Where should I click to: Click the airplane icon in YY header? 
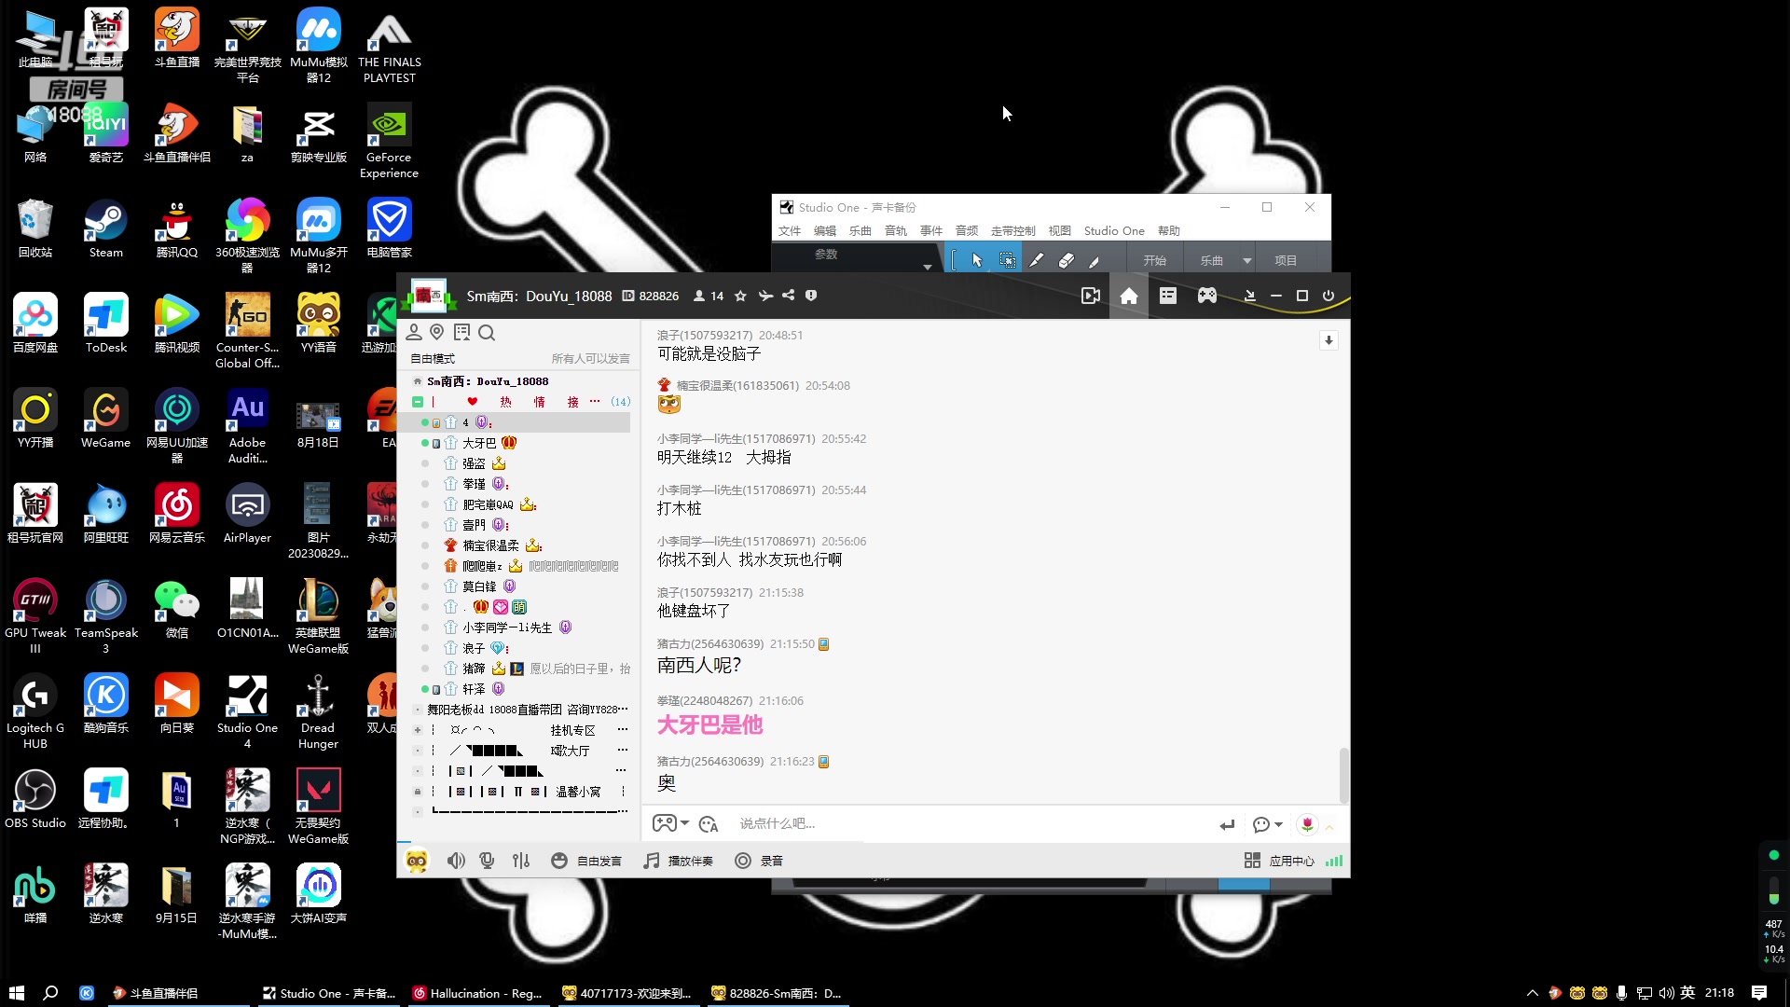coord(765,296)
